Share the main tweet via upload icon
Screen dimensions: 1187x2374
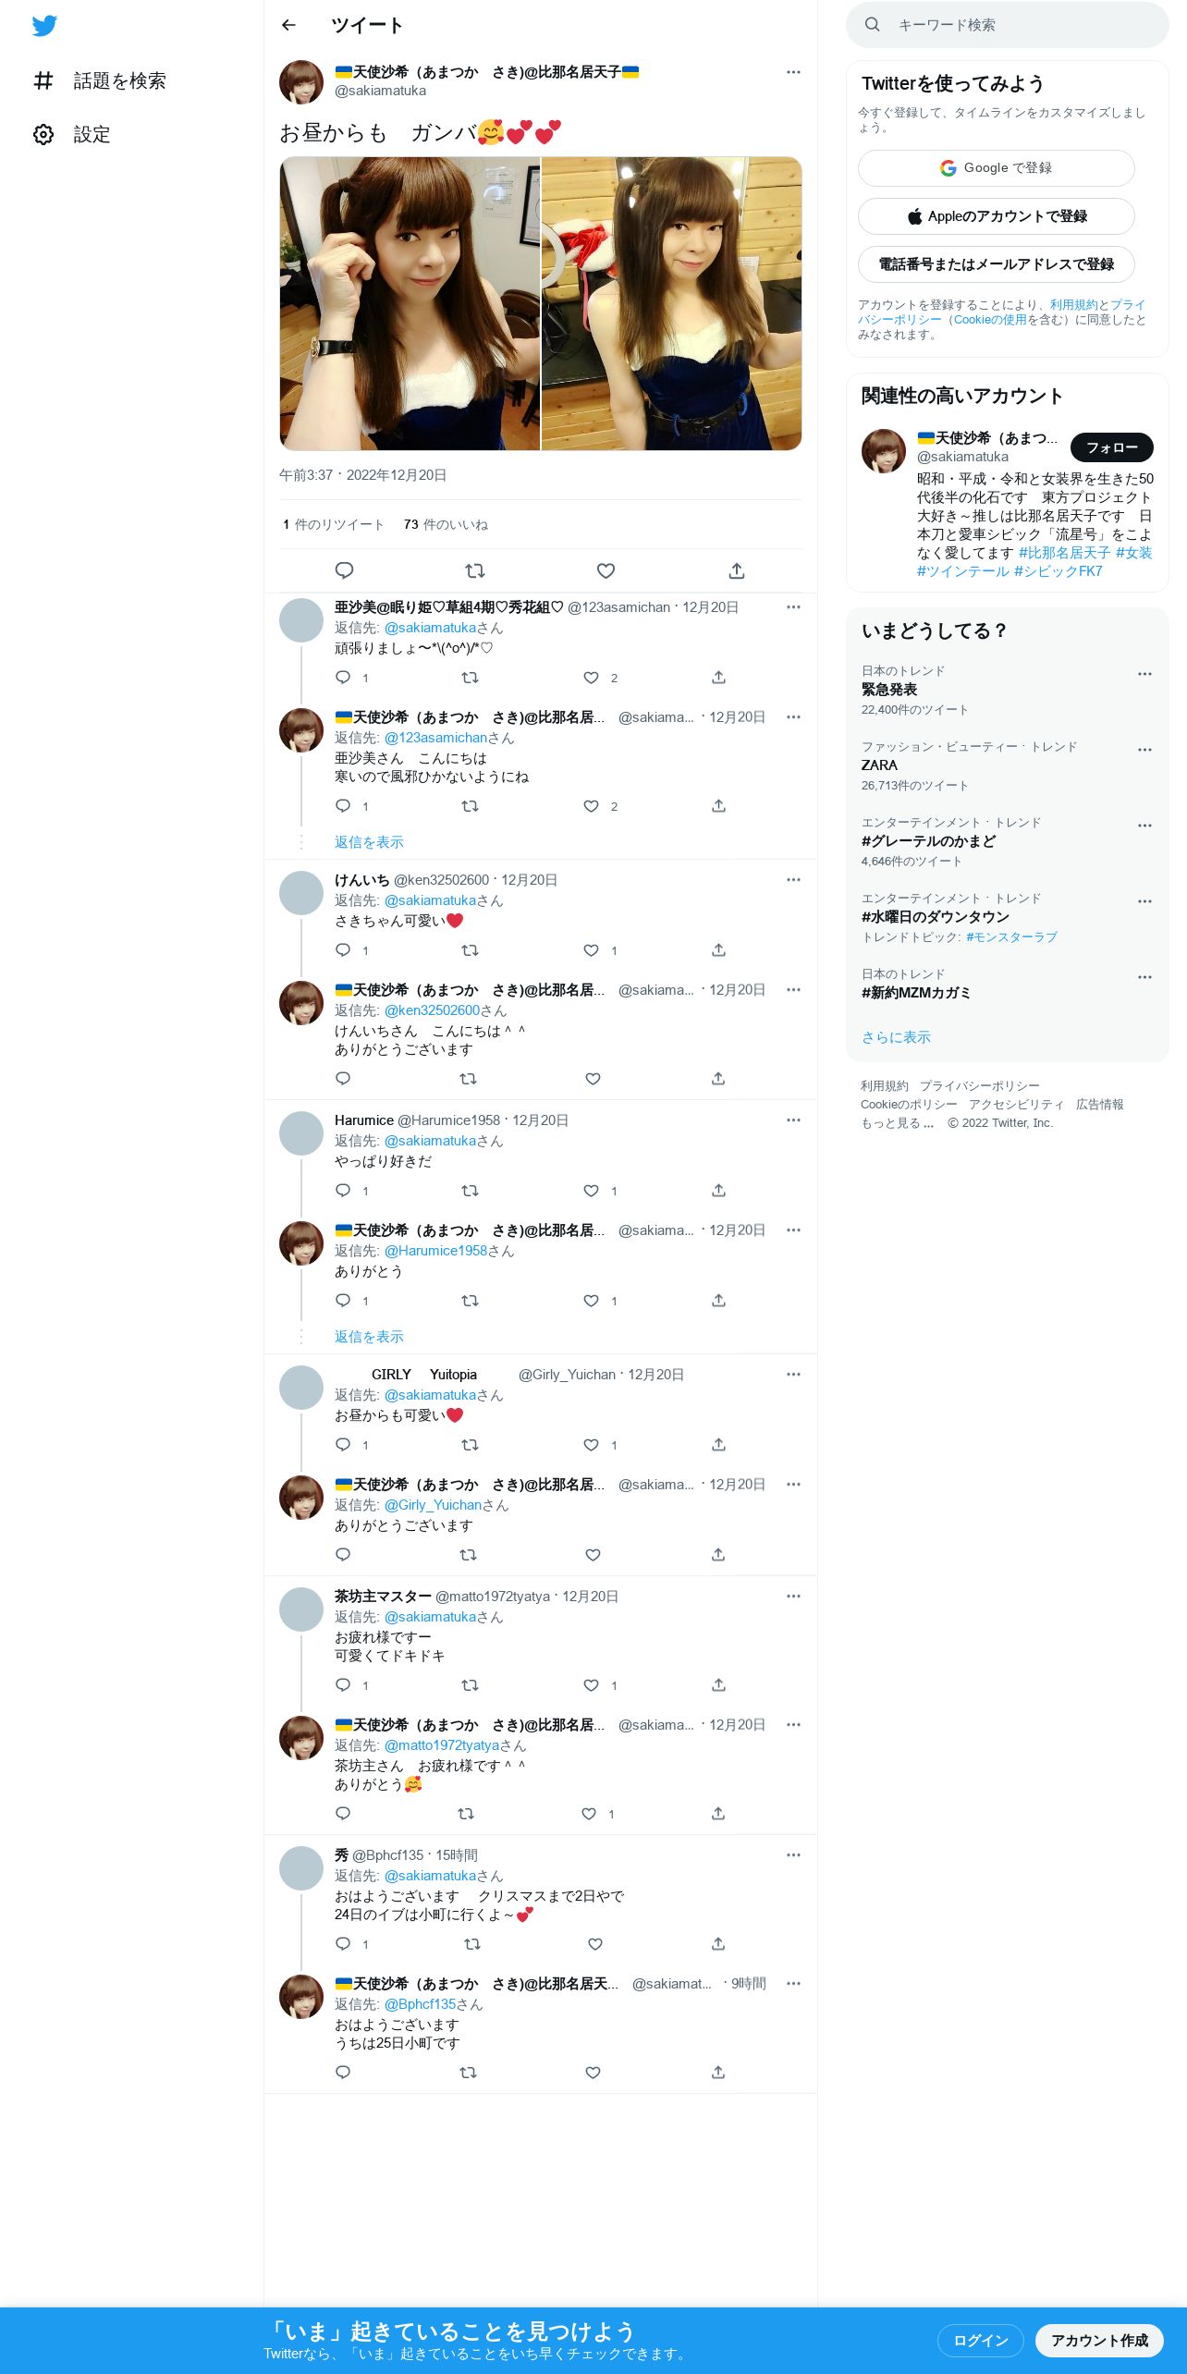coord(737,570)
